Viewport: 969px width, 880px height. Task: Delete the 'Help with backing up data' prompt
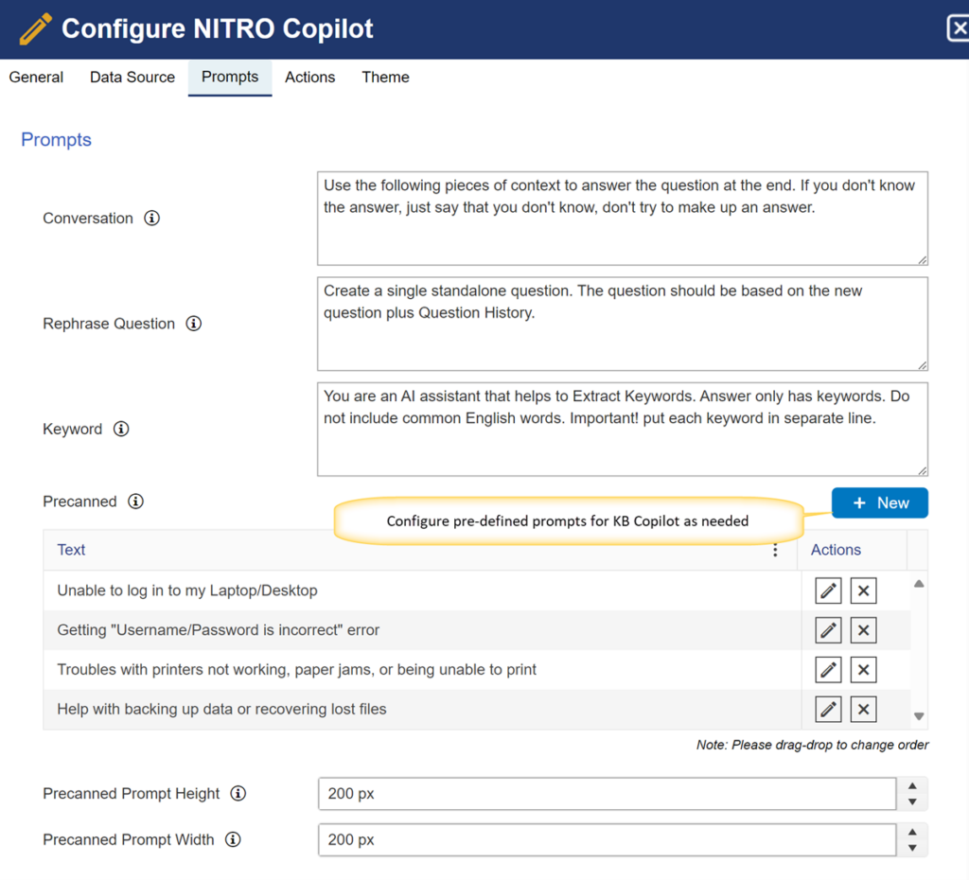pyautogui.click(x=863, y=710)
